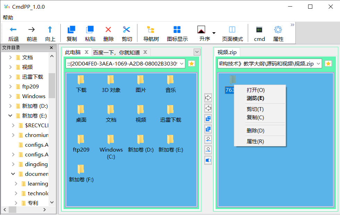Select the Windows (C:) drive

(111, 147)
